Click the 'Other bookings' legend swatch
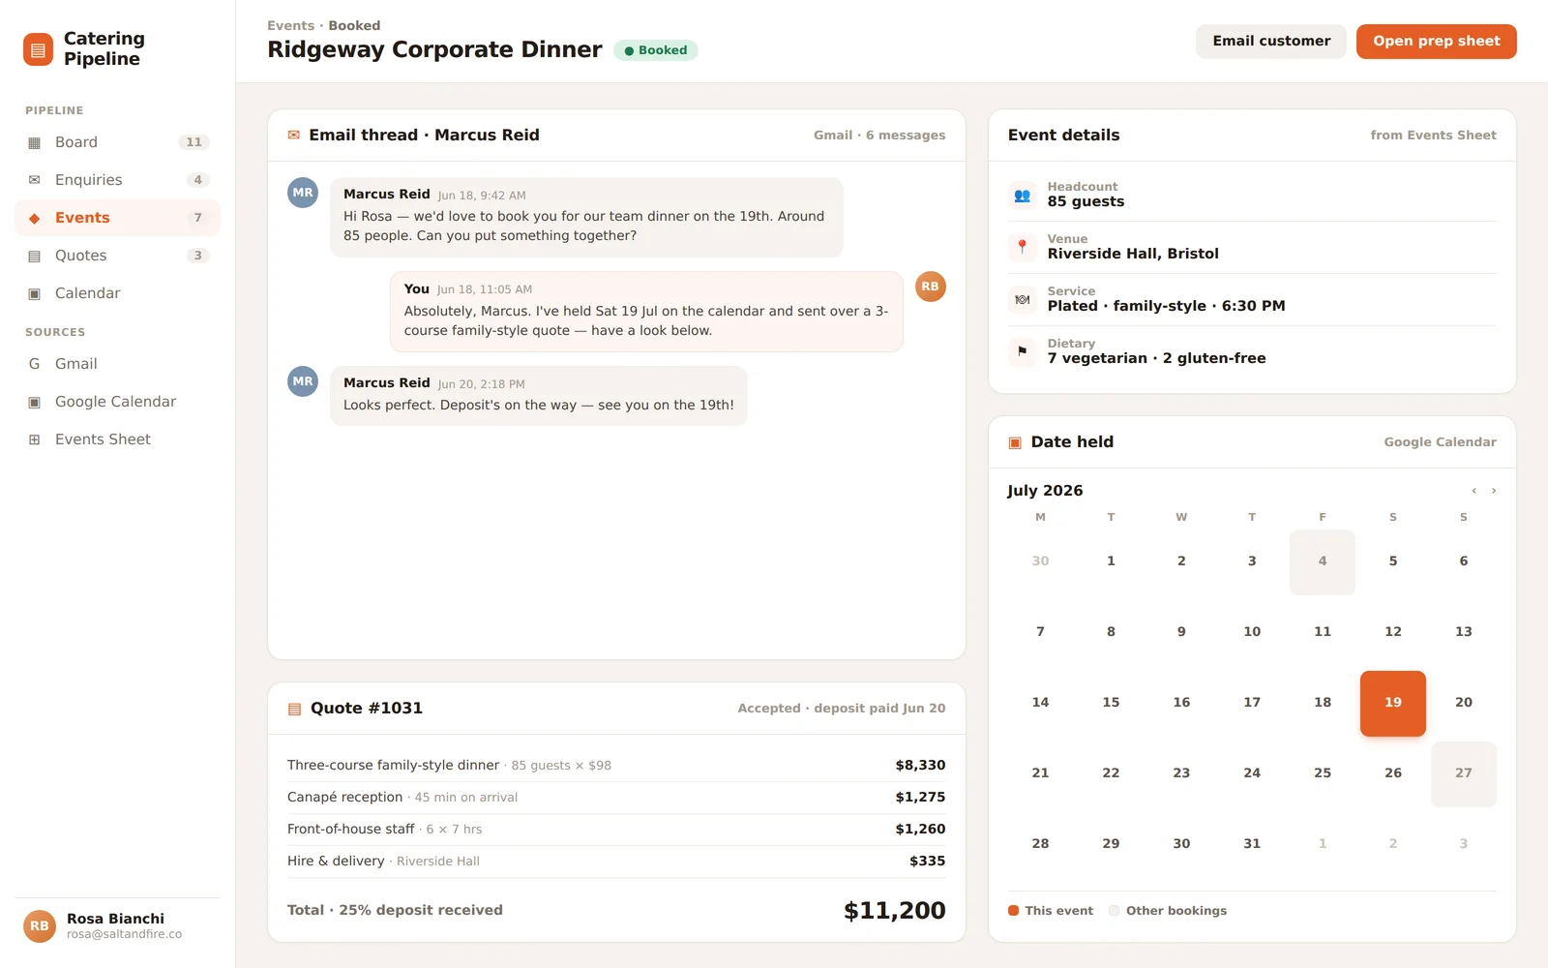The width and height of the screenshot is (1548, 968). coord(1114,911)
